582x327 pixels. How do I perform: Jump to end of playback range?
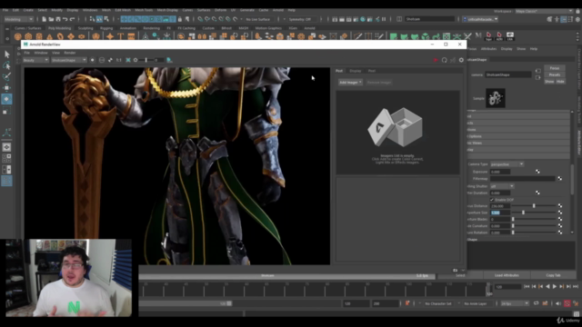click(x=576, y=287)
